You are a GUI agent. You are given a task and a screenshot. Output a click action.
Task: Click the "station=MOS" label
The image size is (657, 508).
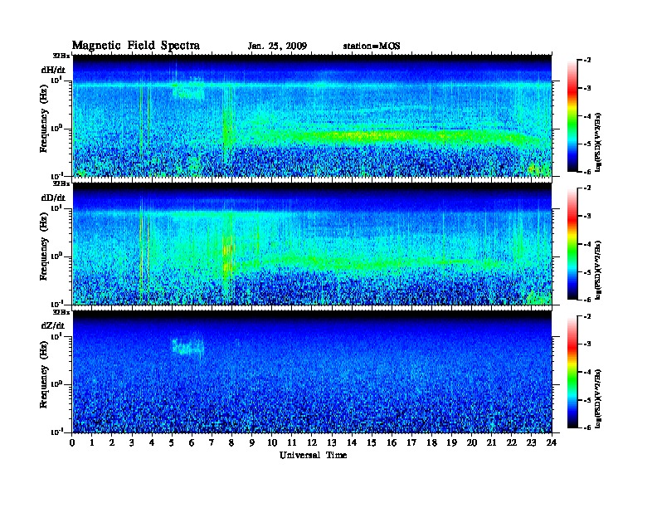(372, 46)
